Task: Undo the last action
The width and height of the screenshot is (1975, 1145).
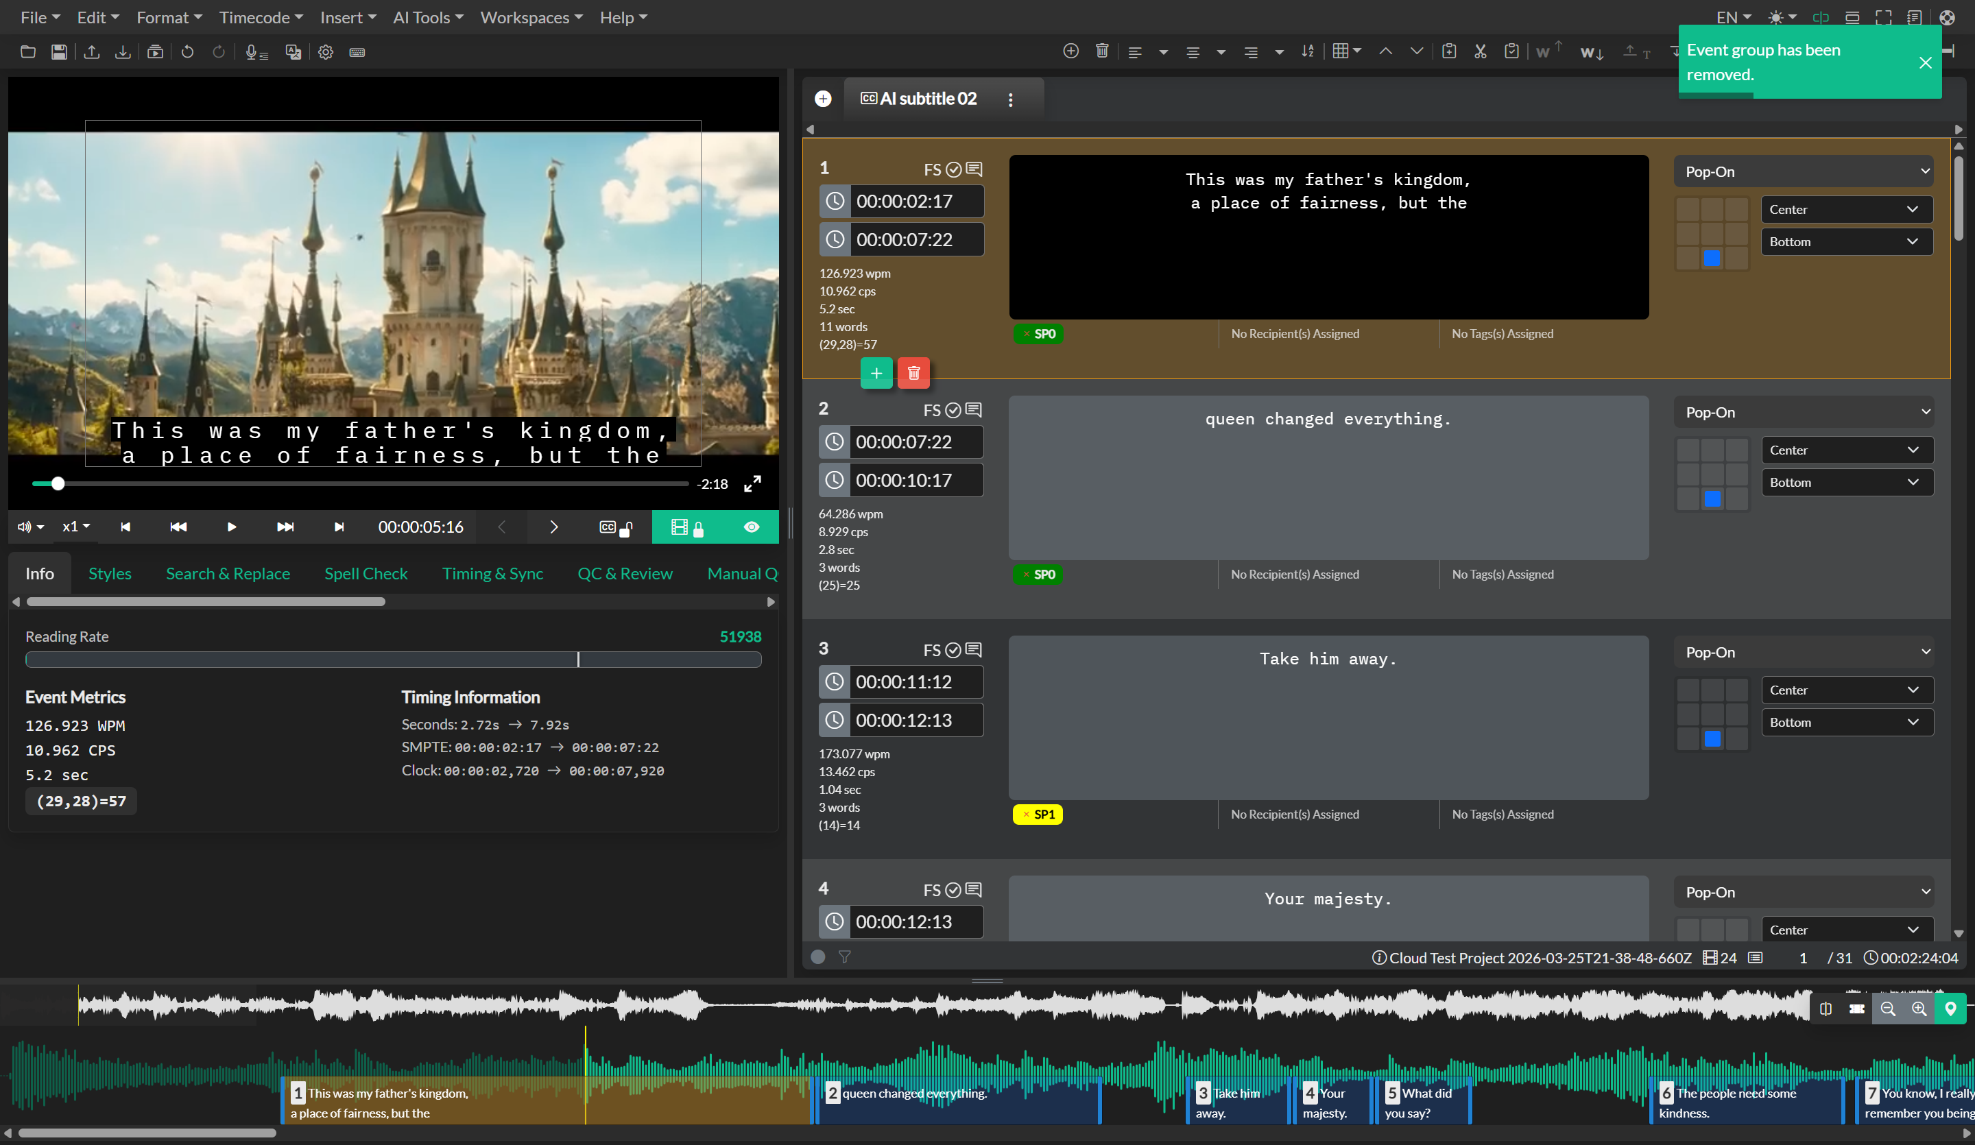Action: [x=187, y=51]
